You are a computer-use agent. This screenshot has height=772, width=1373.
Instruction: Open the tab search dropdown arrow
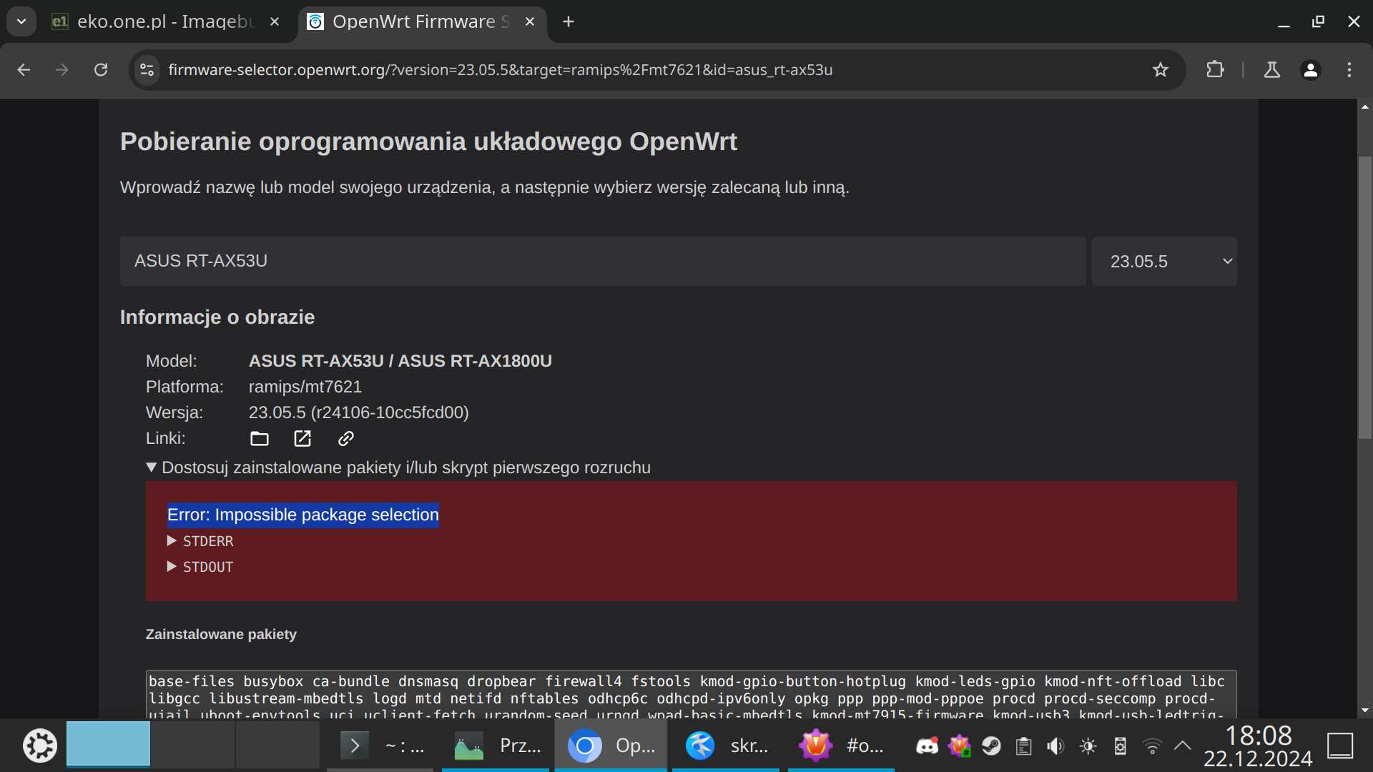[x=21, y=22]
